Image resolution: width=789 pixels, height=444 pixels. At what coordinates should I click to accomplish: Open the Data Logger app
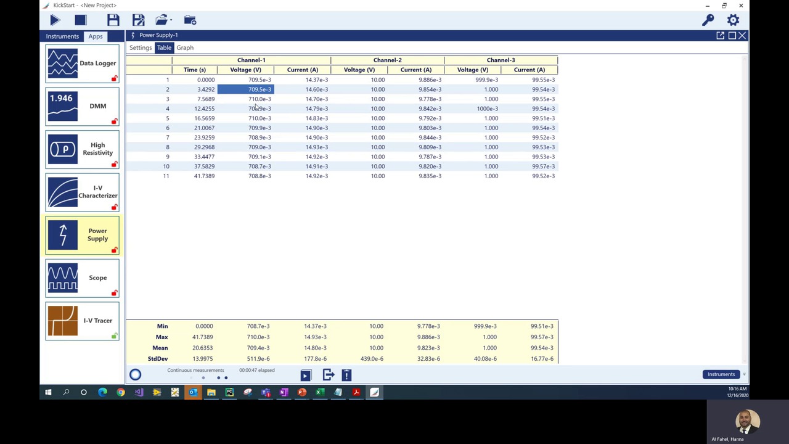click(82, 64)
